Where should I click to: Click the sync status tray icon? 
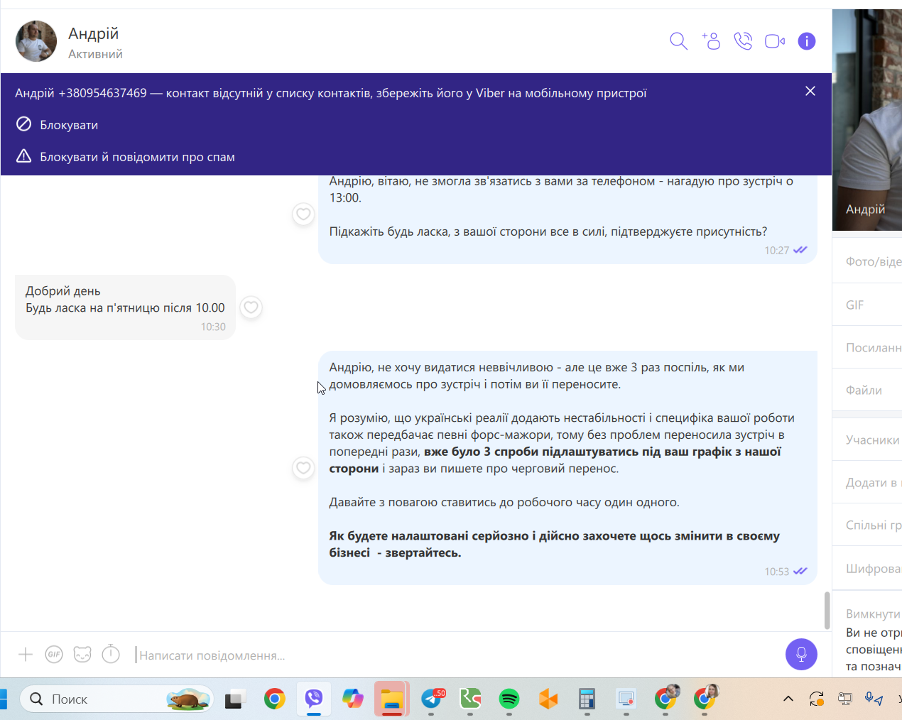pyautogui.click(x=817, y=699)
